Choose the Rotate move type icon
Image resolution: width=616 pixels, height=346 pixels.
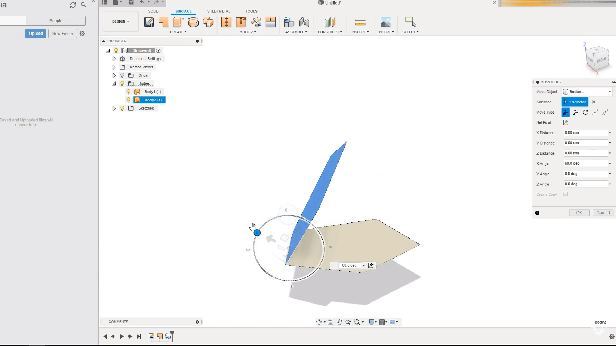pos(585,112)
